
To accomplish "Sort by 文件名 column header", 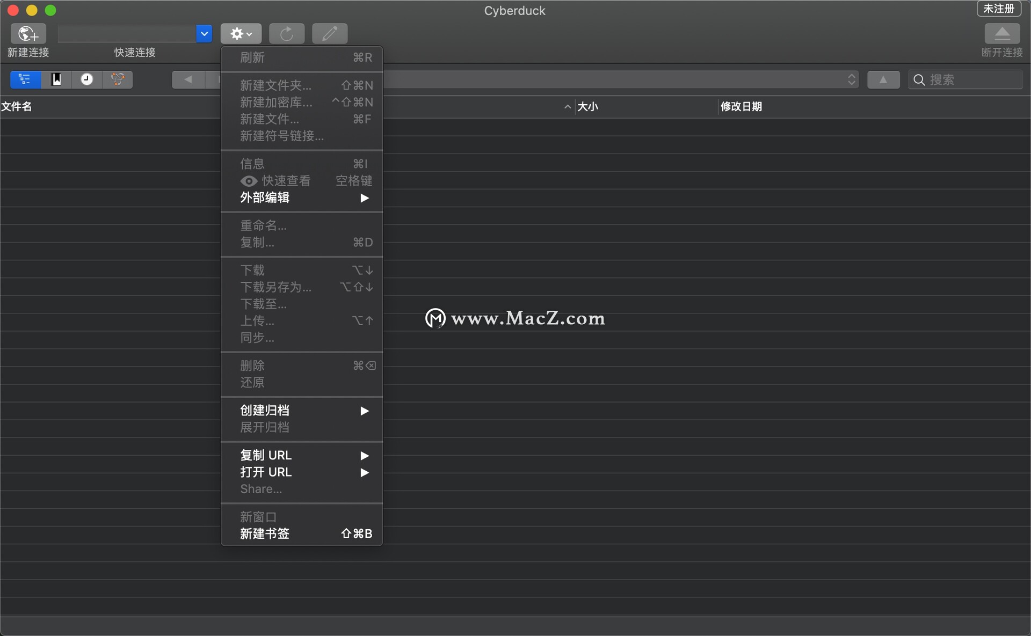I will click(16, 106).
